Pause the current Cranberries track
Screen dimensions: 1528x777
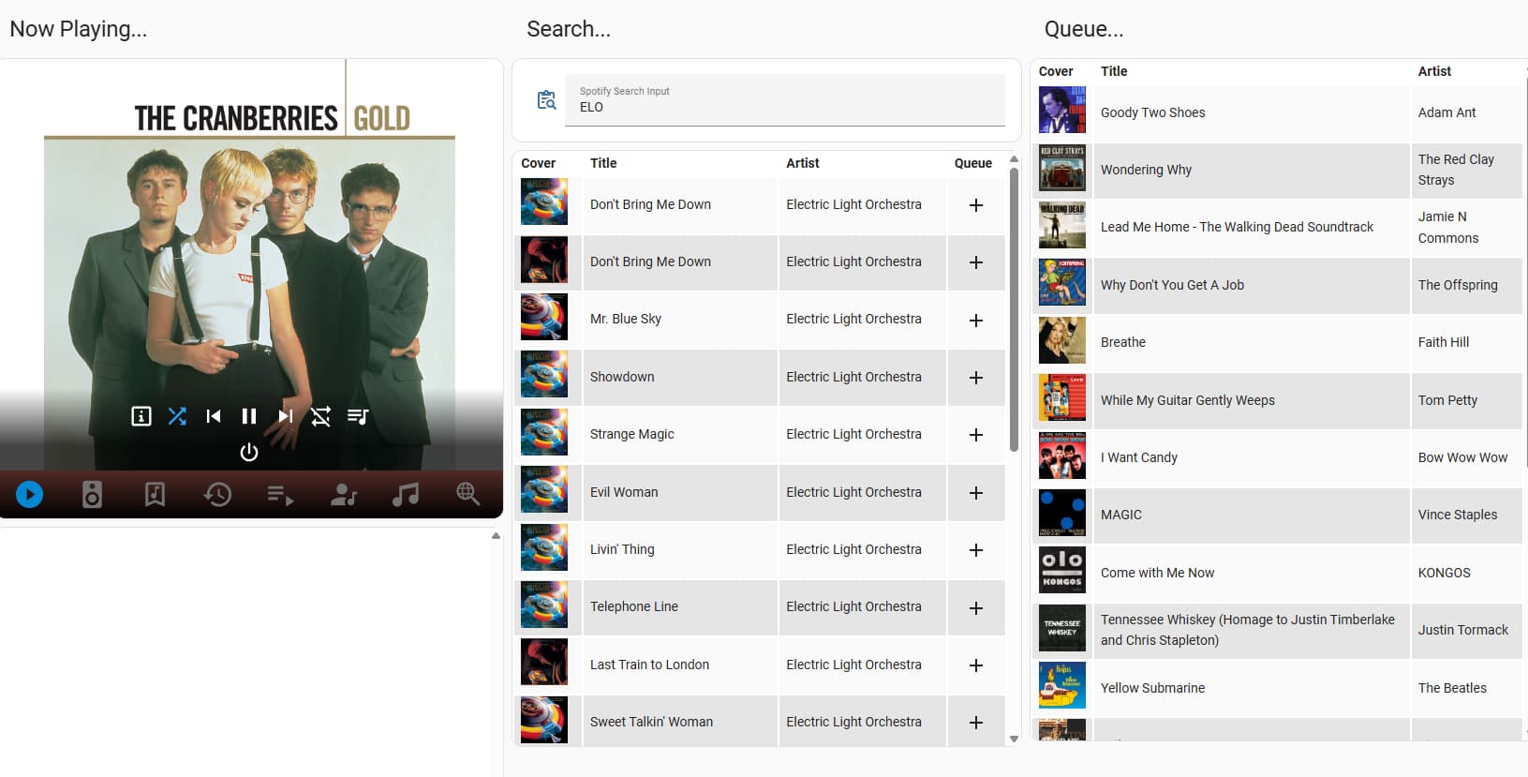[249, 416]
